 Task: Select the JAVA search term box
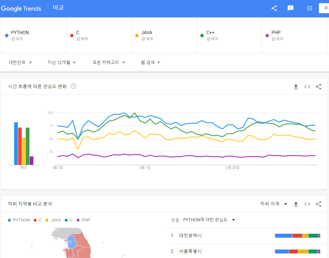pos(164,35)
